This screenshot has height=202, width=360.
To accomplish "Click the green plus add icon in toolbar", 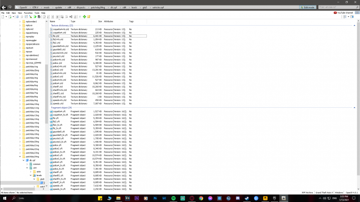I will pyautogui.click(x=85, y=17).
